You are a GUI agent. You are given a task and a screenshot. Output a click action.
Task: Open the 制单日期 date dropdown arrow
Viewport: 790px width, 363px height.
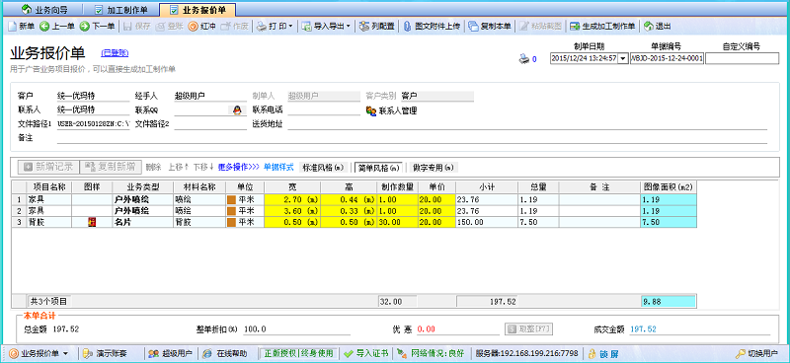tap(623, 58)
